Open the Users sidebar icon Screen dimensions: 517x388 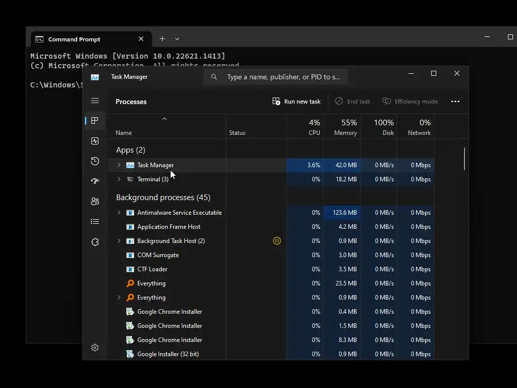tap(95, 201)
